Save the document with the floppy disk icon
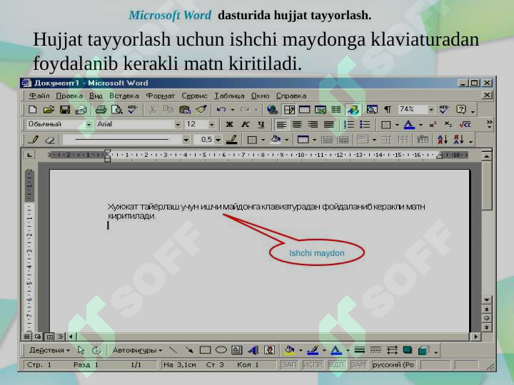This screenshot has width=514, height=385. click(64, 109)
